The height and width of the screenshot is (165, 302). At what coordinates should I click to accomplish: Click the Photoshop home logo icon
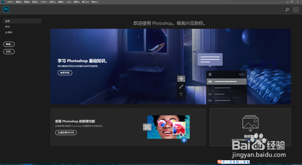6,9
